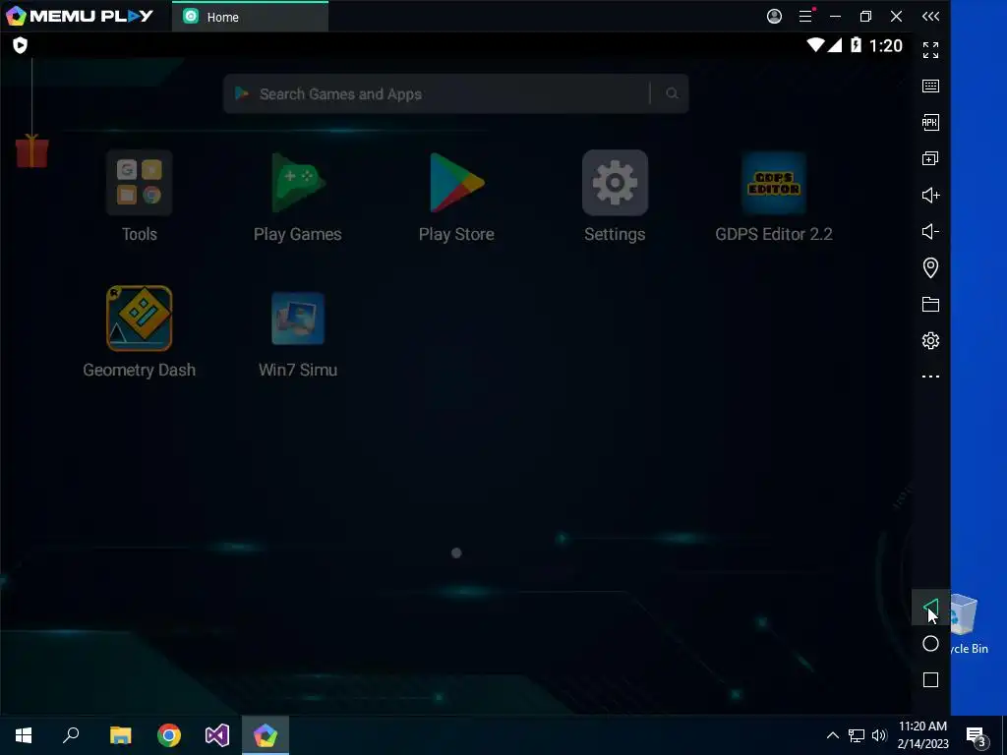The width and height of the screenshot is (1007, 755).
Task: Open shared folder icon in sidebar
Action: click(x=930, y=305)
